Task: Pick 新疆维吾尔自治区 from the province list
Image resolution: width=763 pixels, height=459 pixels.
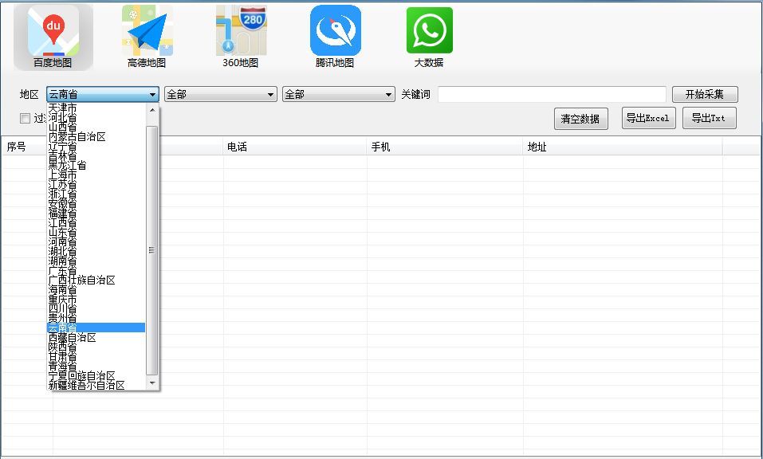Action: 87,386
